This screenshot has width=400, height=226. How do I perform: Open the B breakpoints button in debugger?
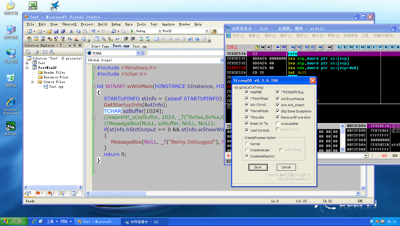(x=392, y=47)
